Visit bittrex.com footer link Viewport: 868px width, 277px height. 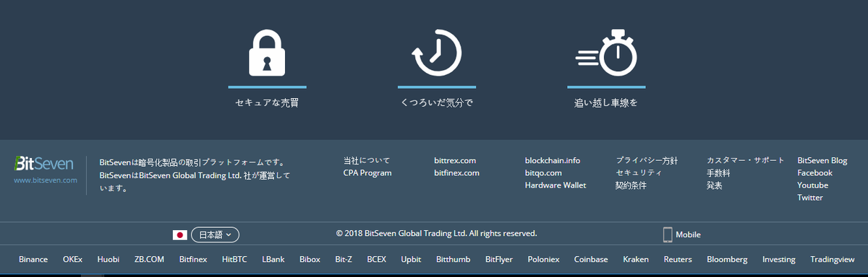tap(455, 160)
